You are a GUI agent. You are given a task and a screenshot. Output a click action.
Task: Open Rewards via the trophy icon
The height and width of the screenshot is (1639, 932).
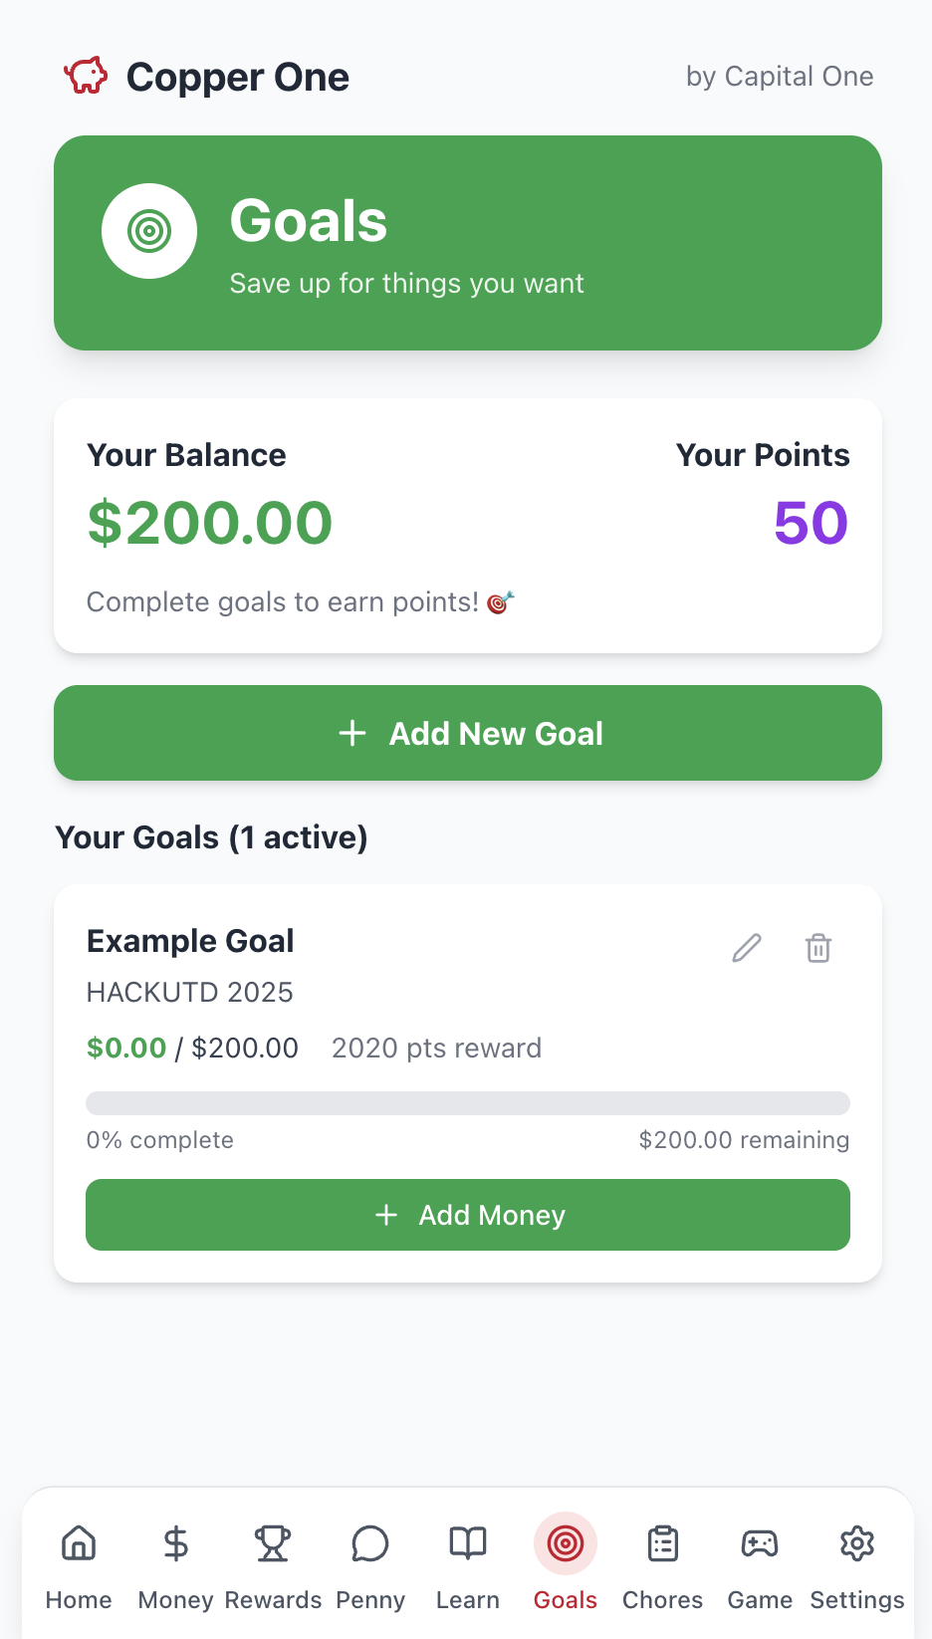[x=273, y=1543]
